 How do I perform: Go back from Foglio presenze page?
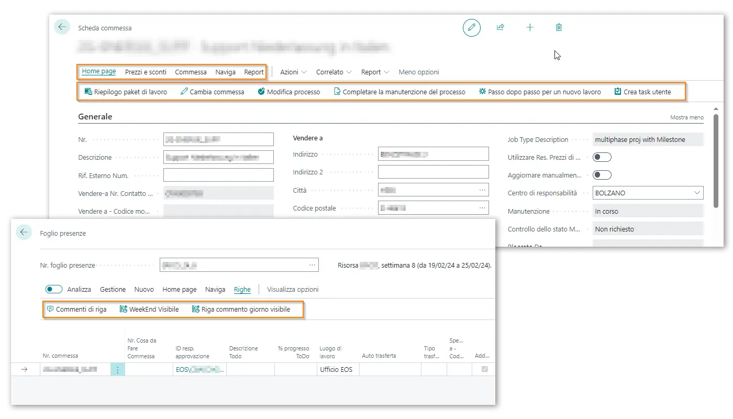(x=24, y=232)
